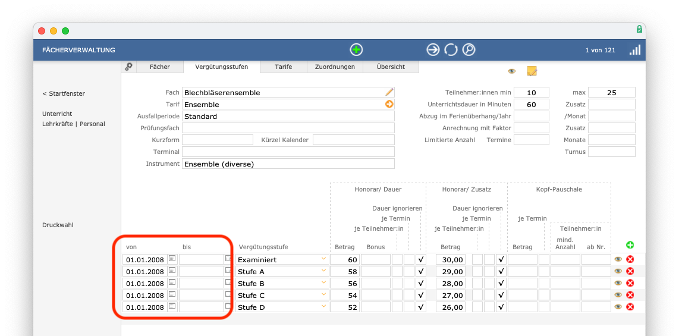Delete the Stufe C row with red X

pos(630,295)
